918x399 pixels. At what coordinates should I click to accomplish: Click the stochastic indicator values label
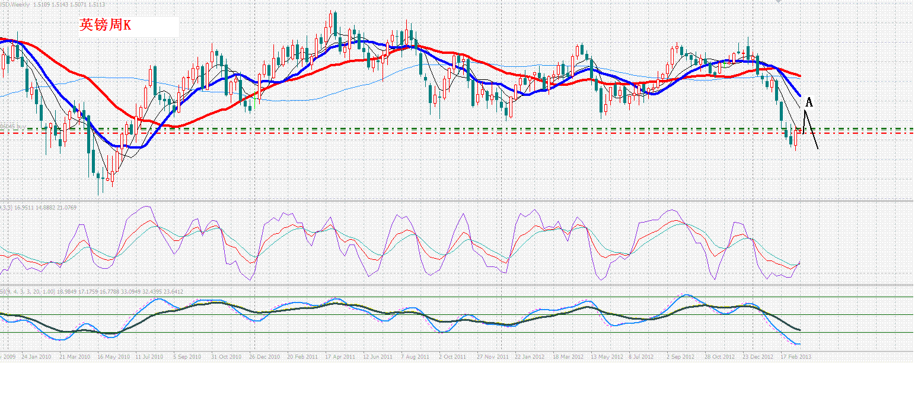39,207
